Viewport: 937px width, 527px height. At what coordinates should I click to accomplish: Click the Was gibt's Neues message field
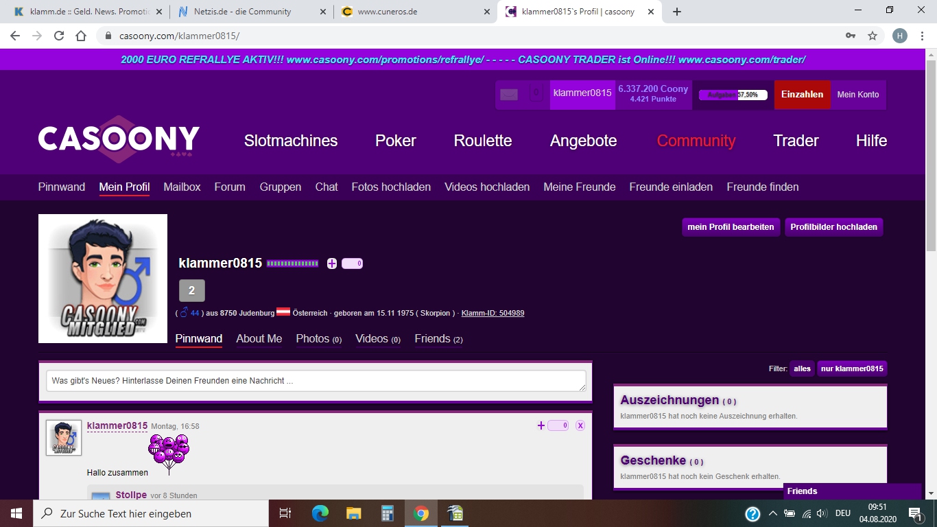click(316, 381)
